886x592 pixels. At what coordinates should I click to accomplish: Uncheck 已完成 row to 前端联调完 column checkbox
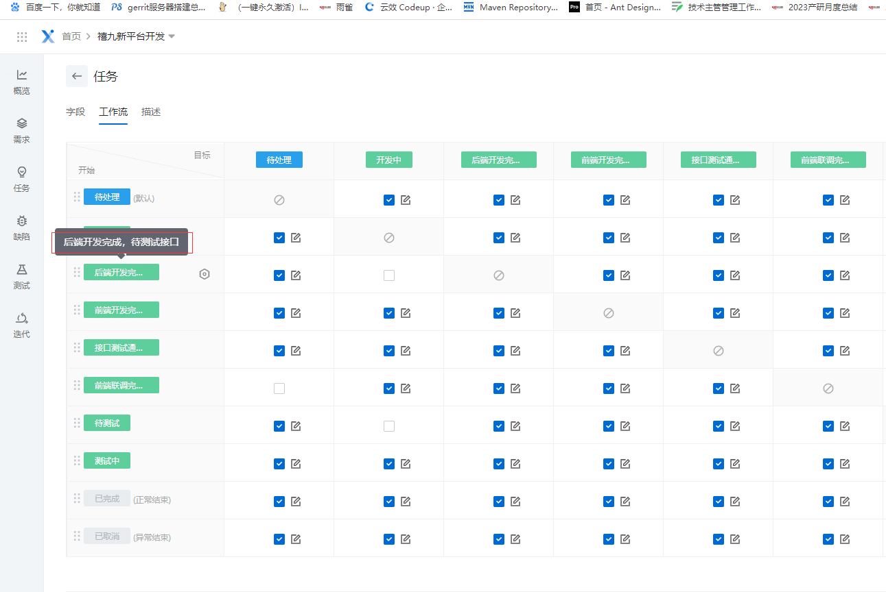point(828,502)
